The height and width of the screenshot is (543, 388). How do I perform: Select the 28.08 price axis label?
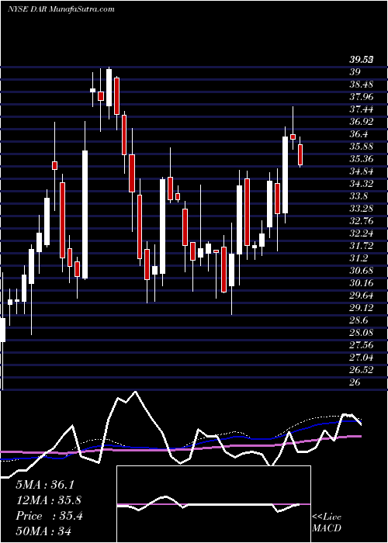click(361, 333)
